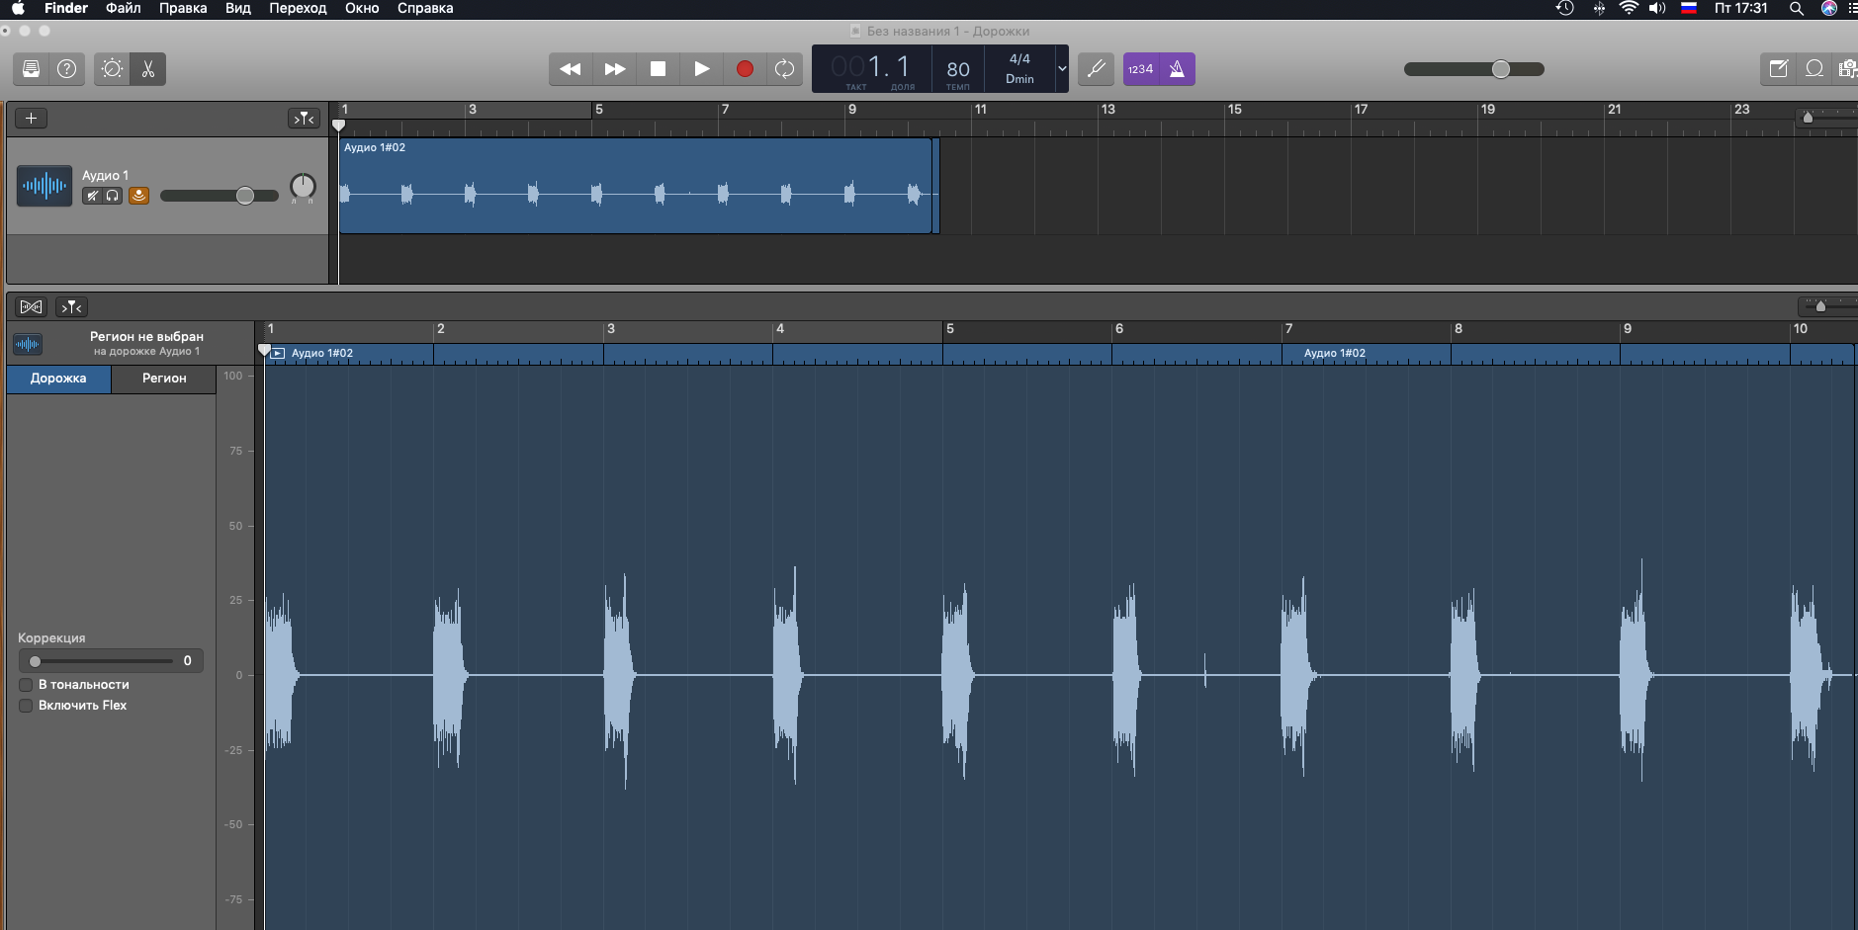Enable the Включить Flex checkbox
Screen dimensions: 1858x930
click(26, 706)
